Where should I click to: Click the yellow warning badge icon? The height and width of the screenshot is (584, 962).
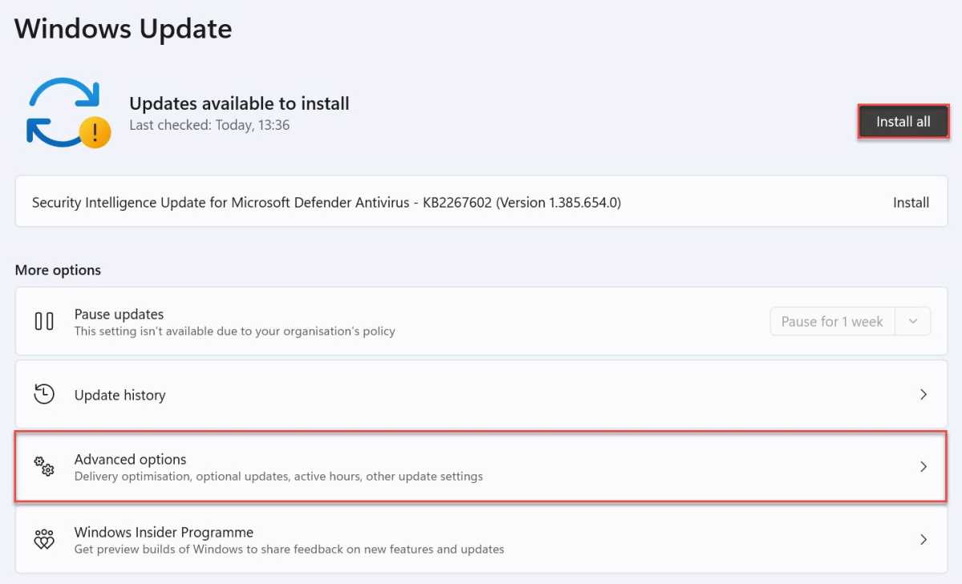pyautogui.click(x=95, y=131)
